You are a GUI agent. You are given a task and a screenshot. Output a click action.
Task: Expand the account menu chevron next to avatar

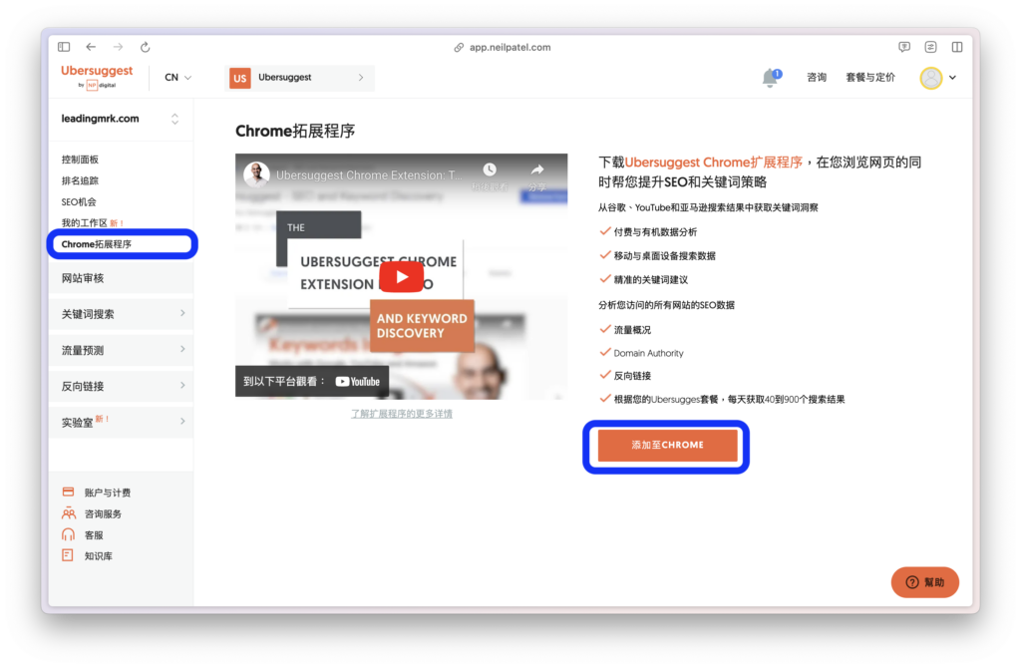click(x=952, y=78)
